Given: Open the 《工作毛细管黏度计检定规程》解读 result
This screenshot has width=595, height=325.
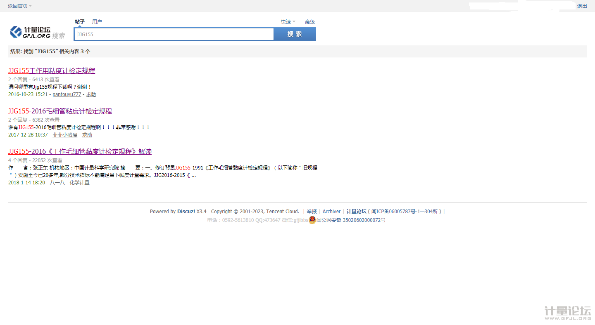Looking at the screenshot, I should [80, 151].
